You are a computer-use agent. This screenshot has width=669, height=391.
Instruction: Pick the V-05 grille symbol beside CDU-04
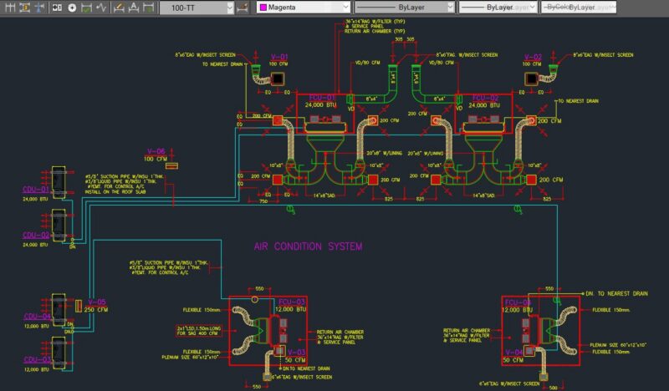point(79,306)
